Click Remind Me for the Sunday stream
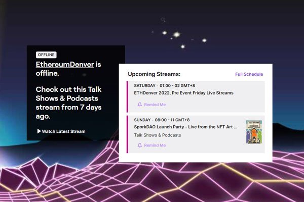 click(151, 145)
